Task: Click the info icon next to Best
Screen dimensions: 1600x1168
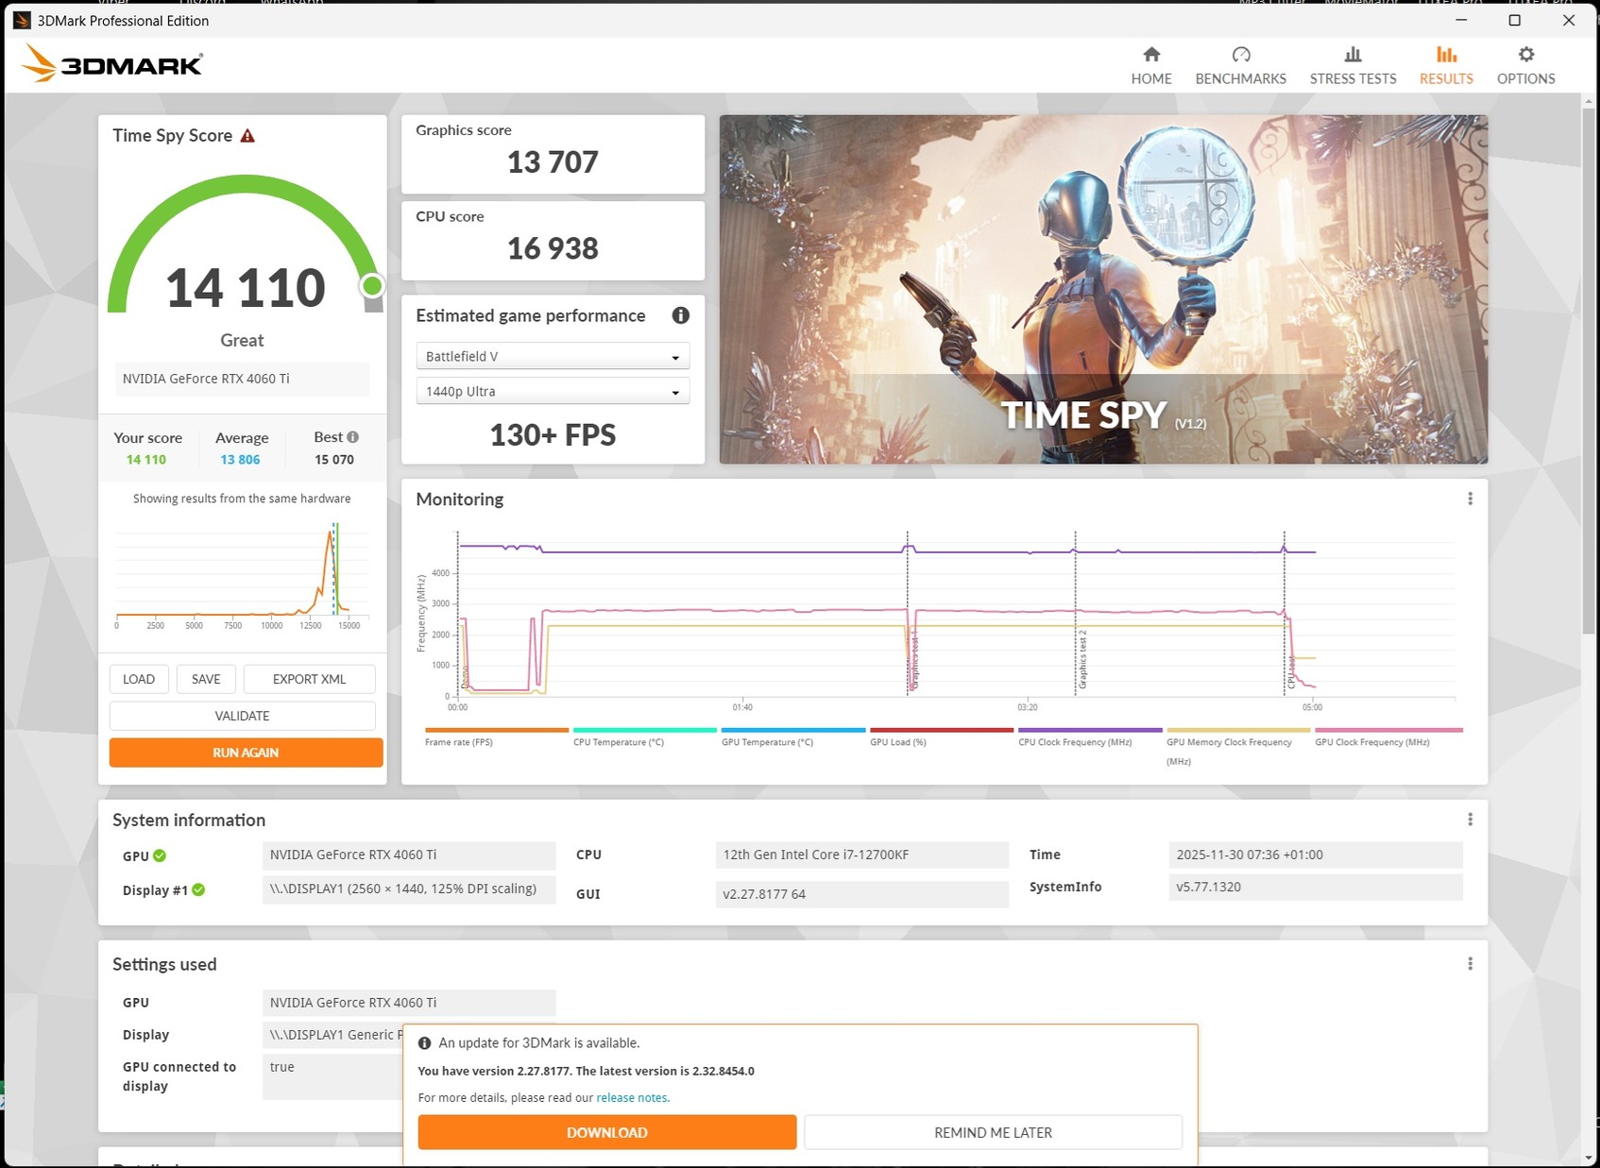Action: 353,437
